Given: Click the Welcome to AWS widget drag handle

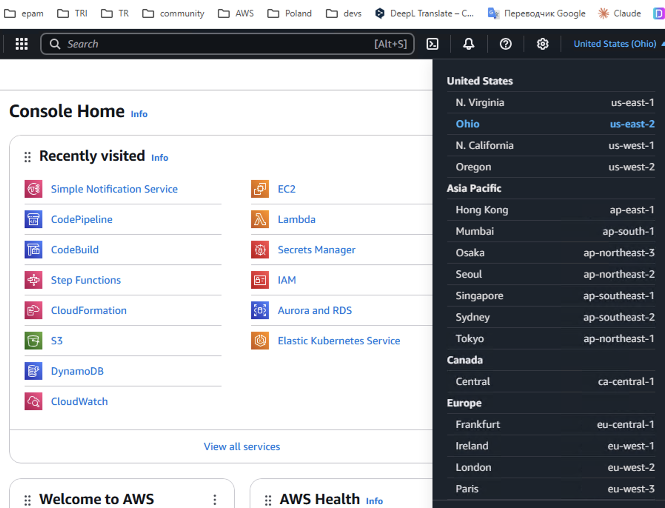Looking at the screenshot, I should point(27,500).
